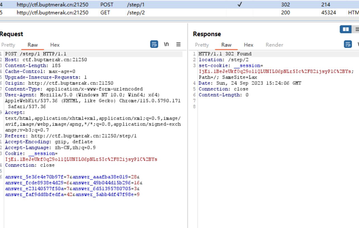The height and width of the screenshot is (228, 359).
Task: Click the request Cookie __session header
Action: 81,157
